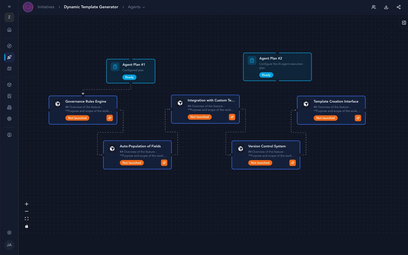The image size is (408, 255).
Task: Zoom in with the plus button
Action: 27,204
